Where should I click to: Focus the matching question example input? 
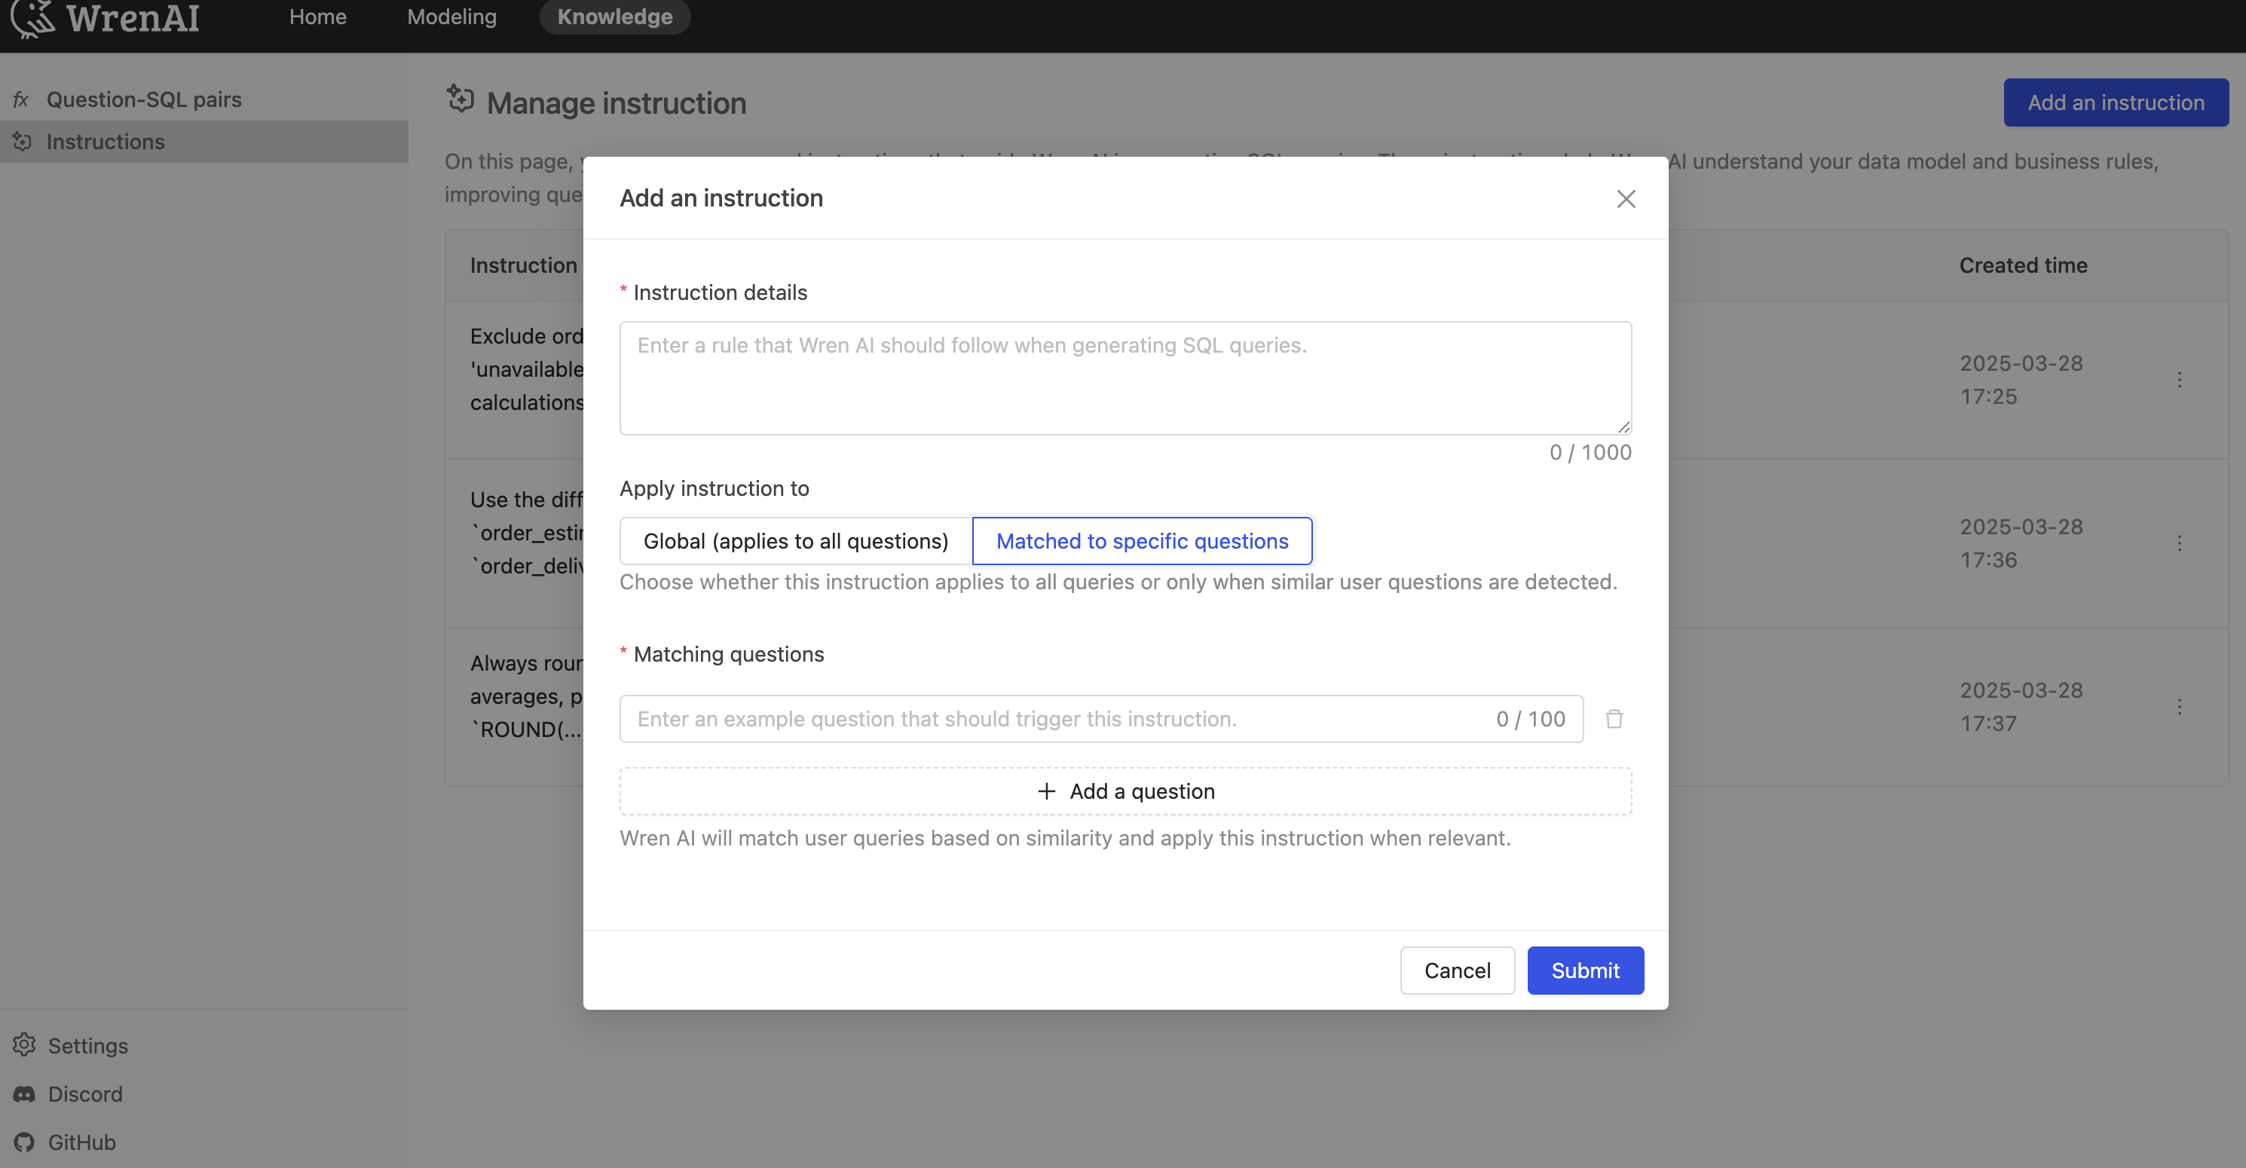pos(1101,719)
